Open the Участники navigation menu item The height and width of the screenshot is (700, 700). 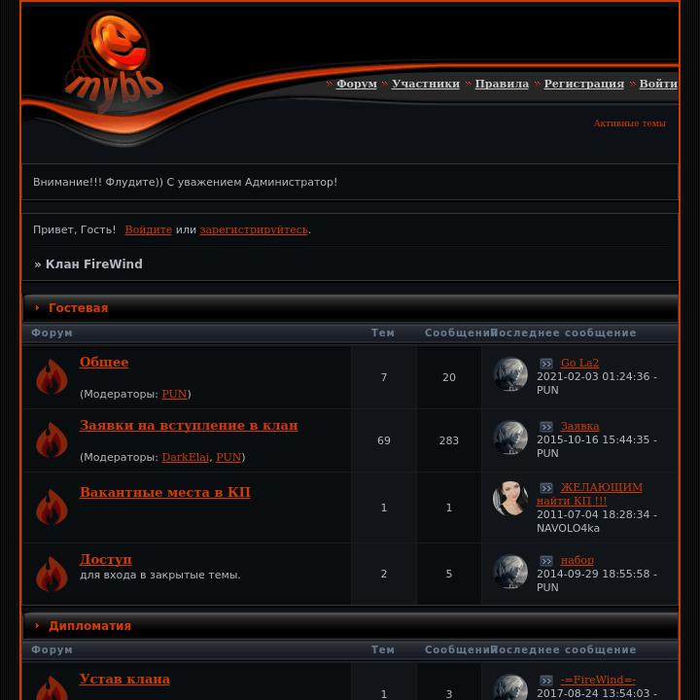click(426, 84)
